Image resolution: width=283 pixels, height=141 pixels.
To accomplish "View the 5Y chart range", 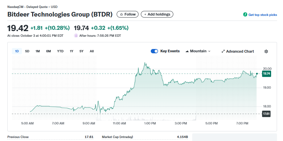I will (x=82, y=51).
